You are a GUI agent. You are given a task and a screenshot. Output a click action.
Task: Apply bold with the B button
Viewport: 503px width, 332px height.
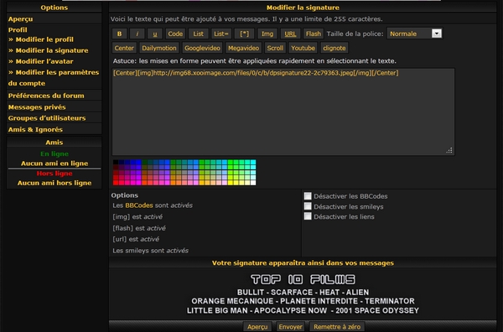pos(119,34)
